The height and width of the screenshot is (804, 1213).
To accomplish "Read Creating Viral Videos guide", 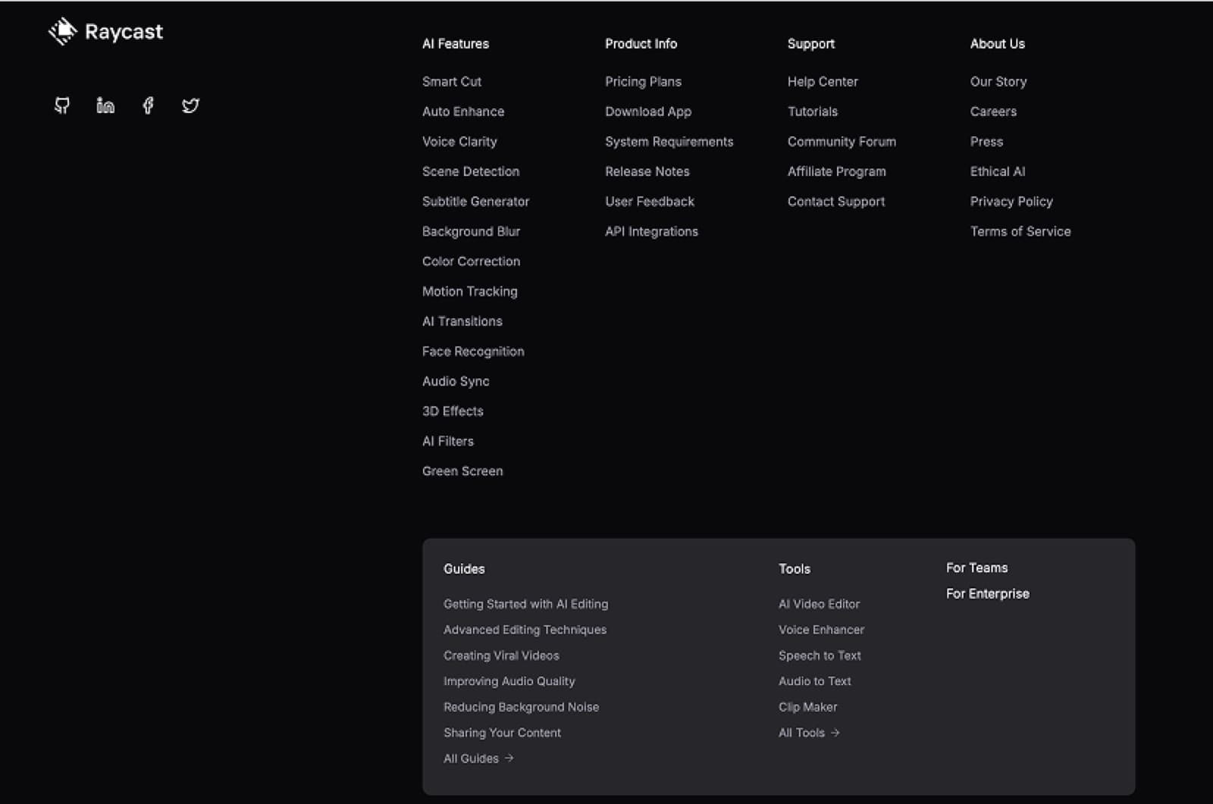I will pyautogui.click(x=501, y=655).
